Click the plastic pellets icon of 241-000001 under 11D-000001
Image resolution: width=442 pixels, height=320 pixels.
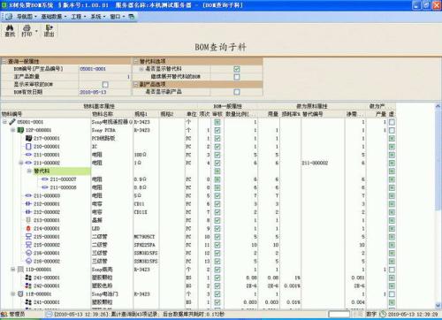point(28,278)
